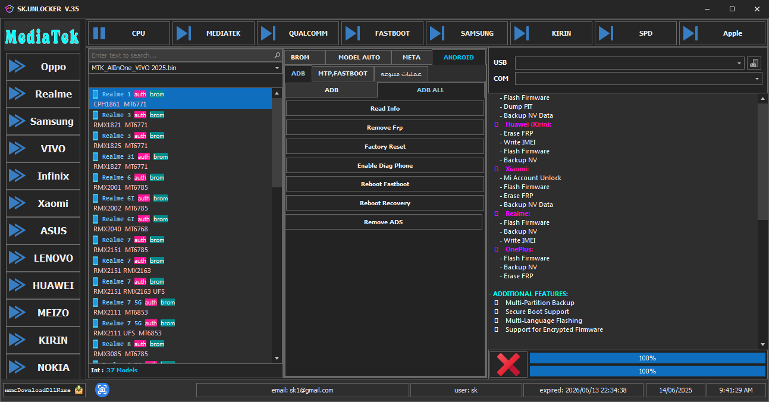Open the SPD module
769x402 pixels.
point(636,33)
